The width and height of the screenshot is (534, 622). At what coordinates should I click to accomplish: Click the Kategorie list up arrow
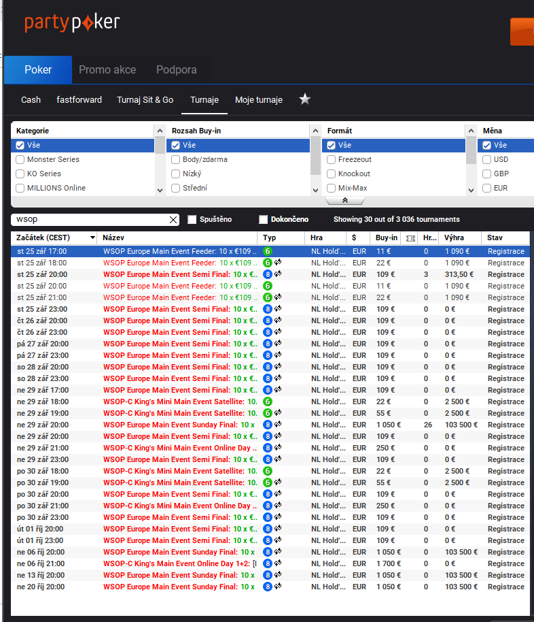tap(160, 131)
